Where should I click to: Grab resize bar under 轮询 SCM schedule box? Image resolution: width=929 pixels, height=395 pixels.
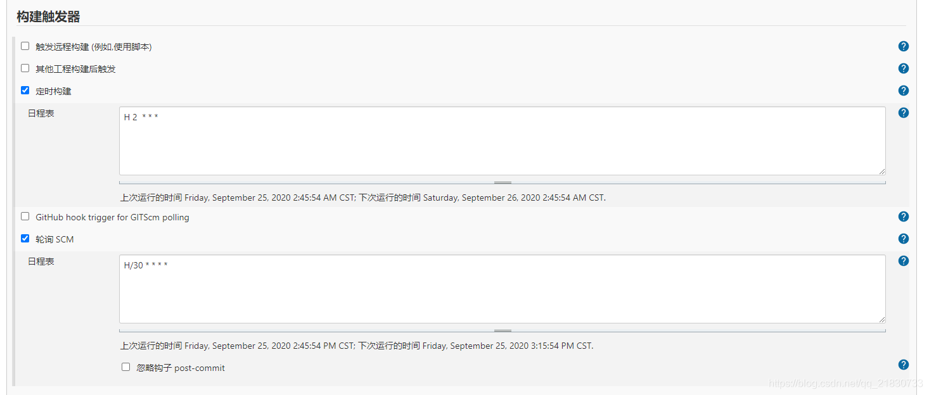coord(503,330)
